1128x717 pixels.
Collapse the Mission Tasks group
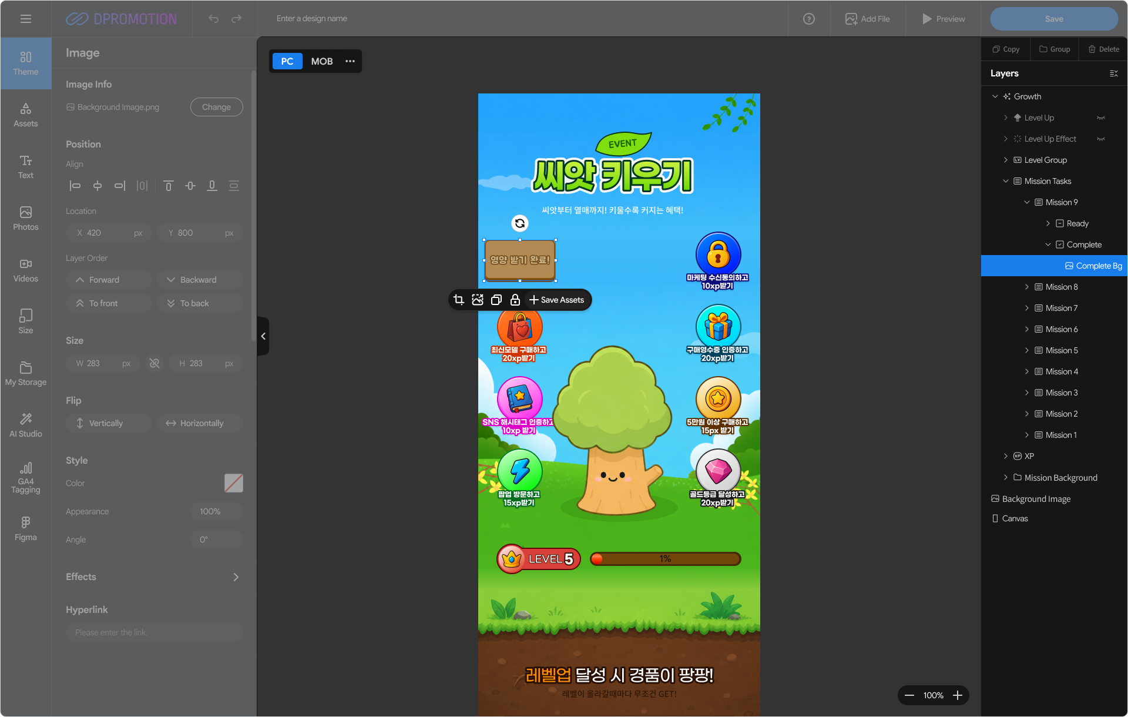point(1005,181)
